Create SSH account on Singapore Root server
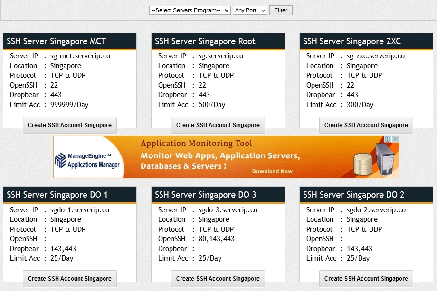The height and width of the screenshot is (291, 437). pos(218,125)
